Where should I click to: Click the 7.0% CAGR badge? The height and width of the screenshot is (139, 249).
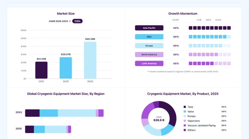(x=77, y=21)
